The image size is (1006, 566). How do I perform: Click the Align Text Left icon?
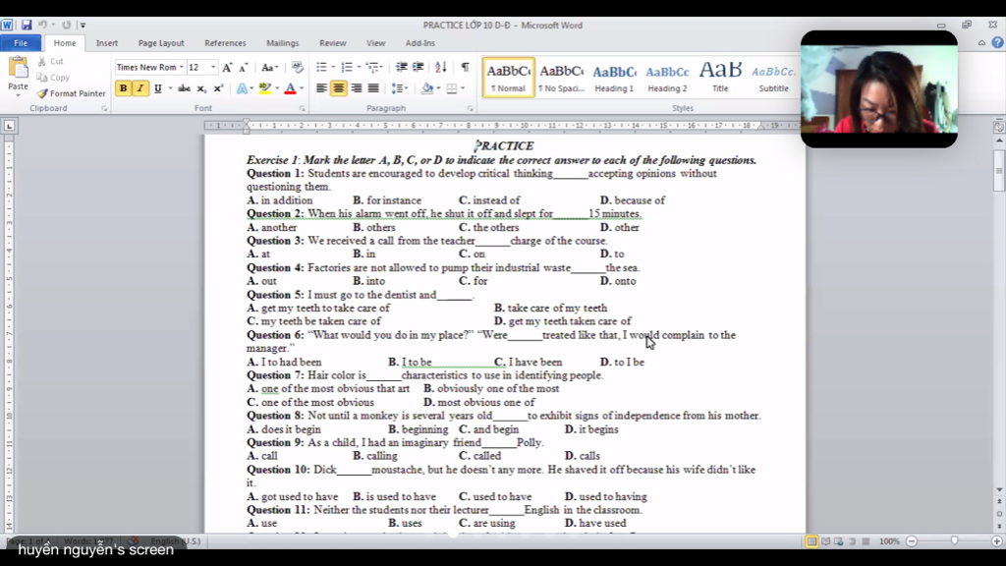click(x=321, y=88)
